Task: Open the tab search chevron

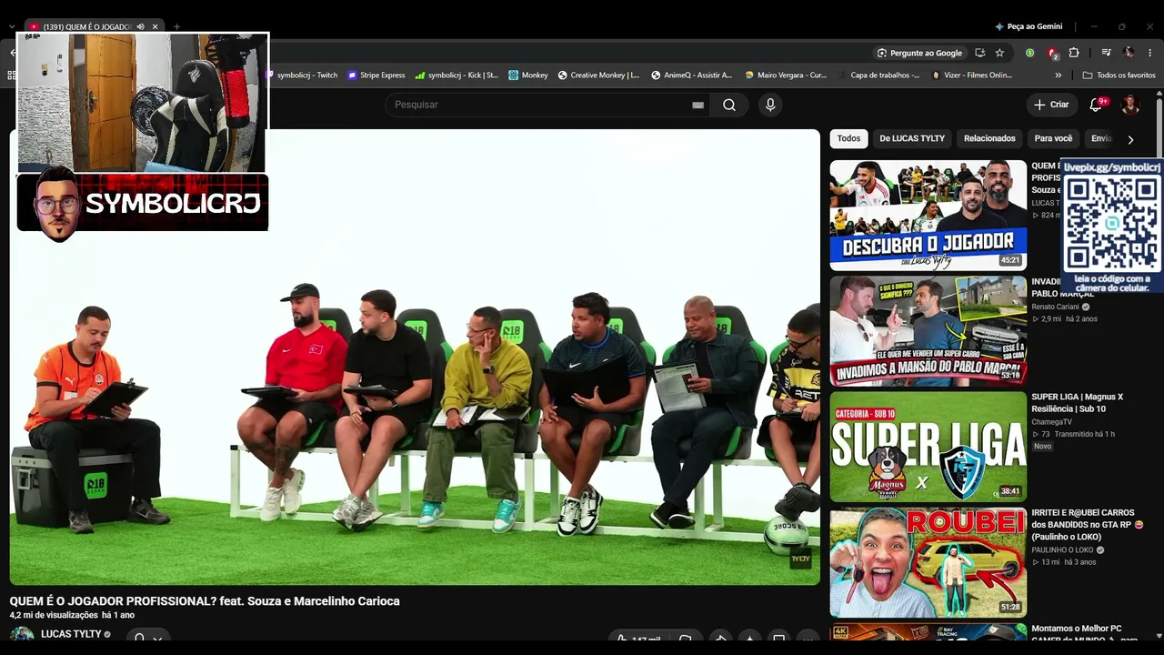Action: click(x=12, y=26)
